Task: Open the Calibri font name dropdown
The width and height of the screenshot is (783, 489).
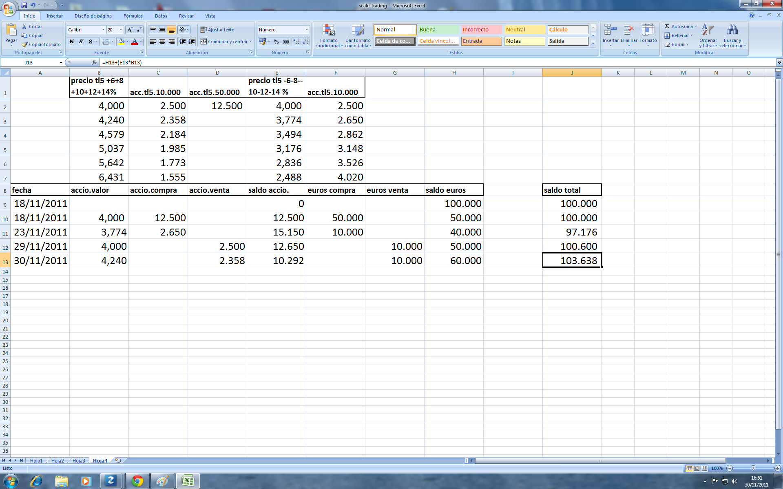Action: tap(103, 30)
